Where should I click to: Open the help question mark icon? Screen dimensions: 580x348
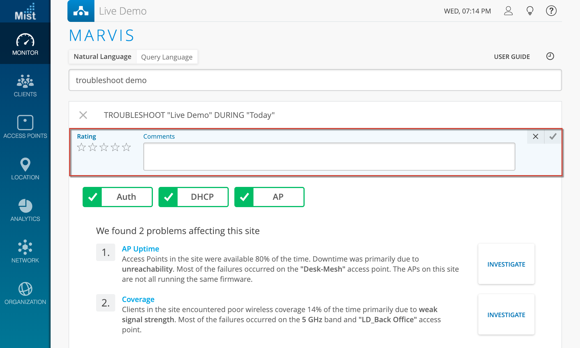551,11
